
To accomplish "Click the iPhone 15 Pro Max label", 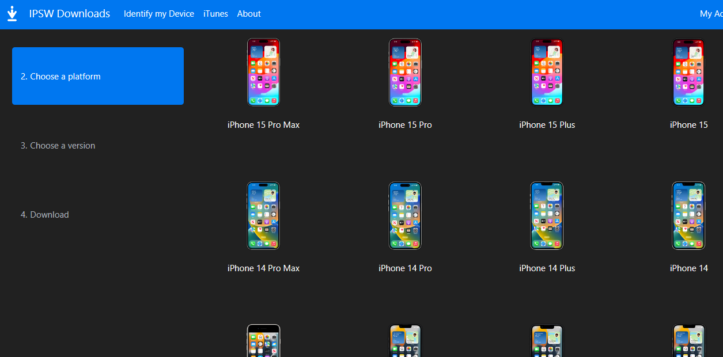I will [263, 125].
